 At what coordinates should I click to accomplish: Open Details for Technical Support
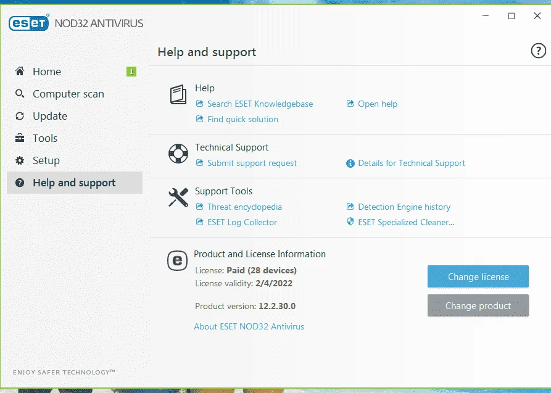412,163
